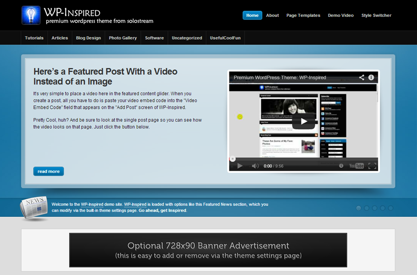Open the Blog Design category
The height and width of the screenshot is (275, 417).
88,38
